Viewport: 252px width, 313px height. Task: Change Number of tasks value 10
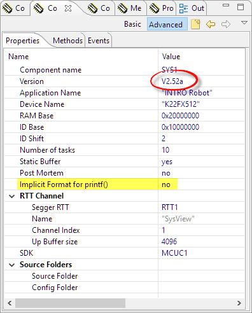click(x=165, y=150)
